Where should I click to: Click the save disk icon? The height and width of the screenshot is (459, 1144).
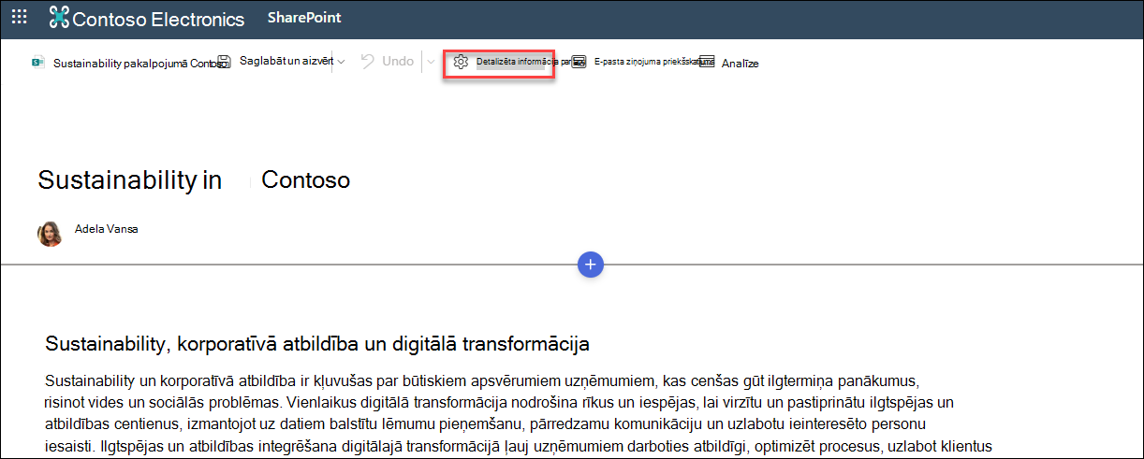coord(225,62)
